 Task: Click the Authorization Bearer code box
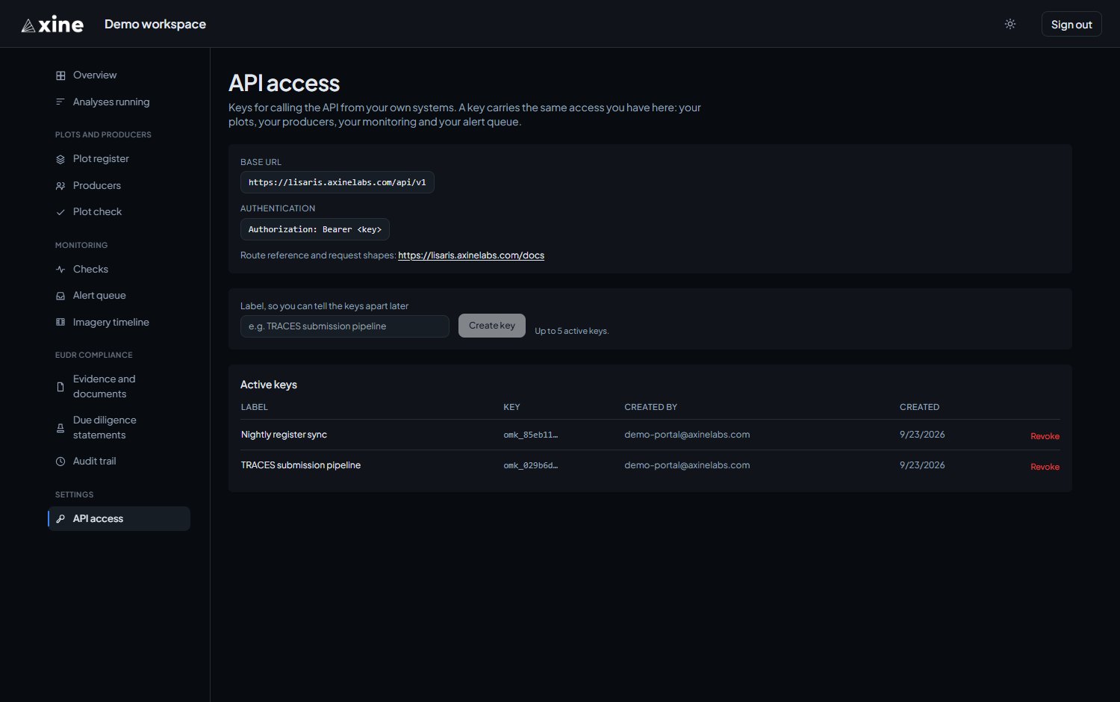(315, 229)
